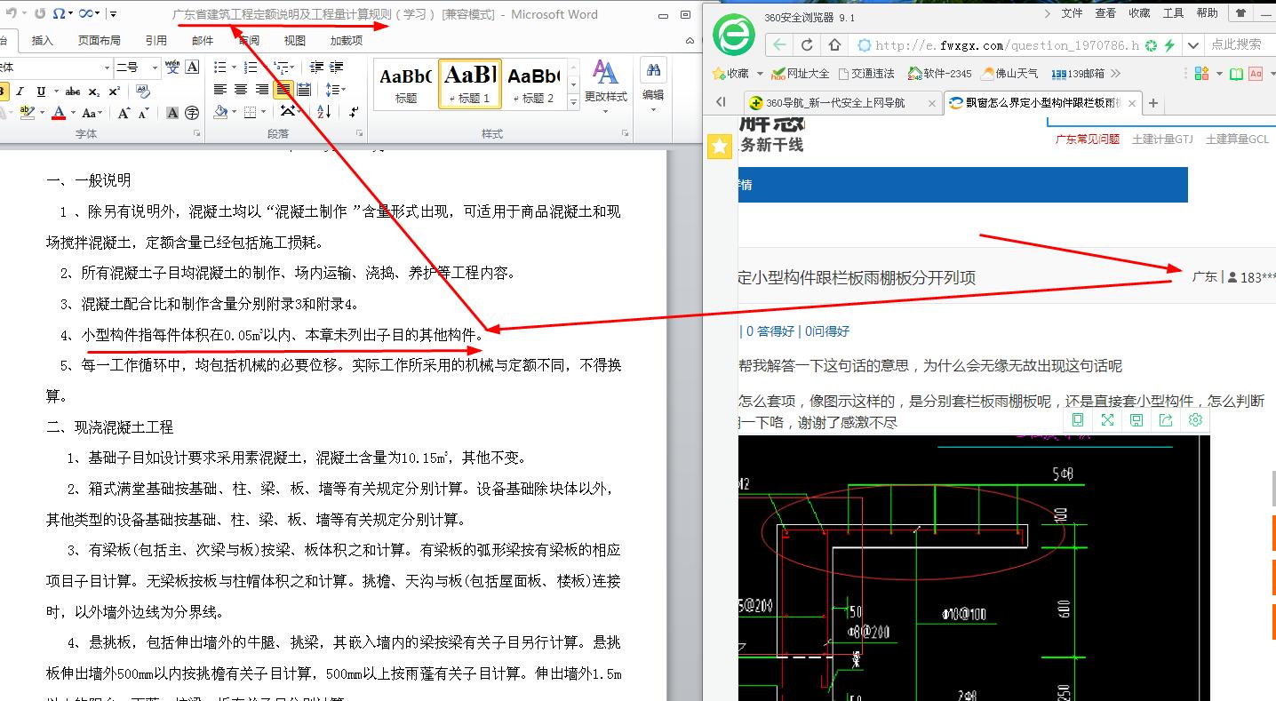The width and height of the screenshot is (1276, 701).
Task: Click Undo in Word quick access toolbar
Action: point(12,14)
